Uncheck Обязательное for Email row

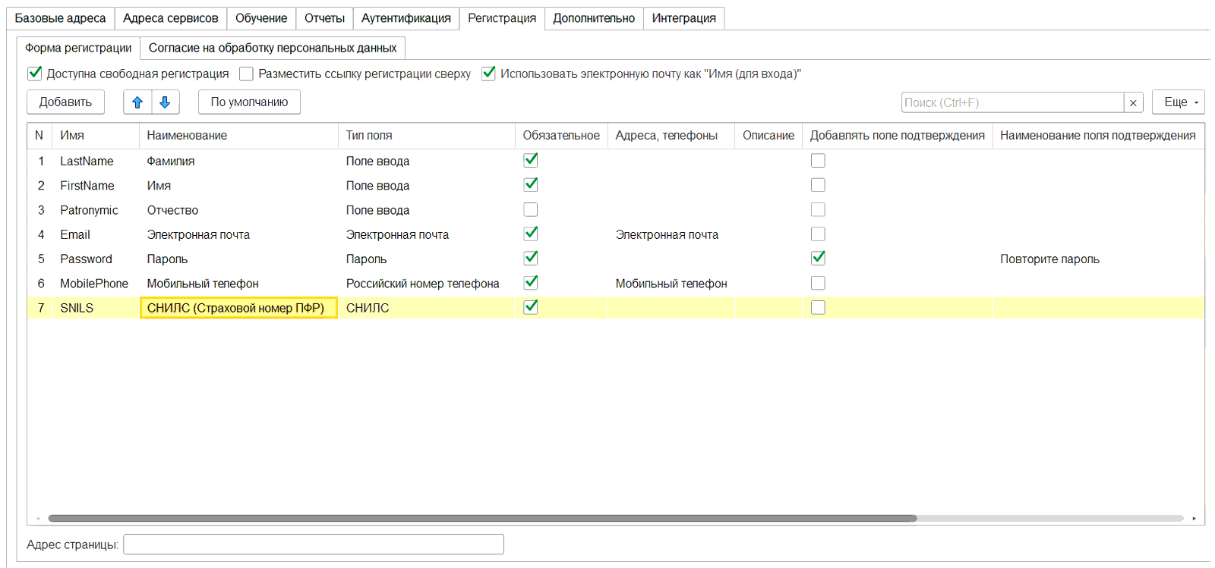click(x=531, y=234)
